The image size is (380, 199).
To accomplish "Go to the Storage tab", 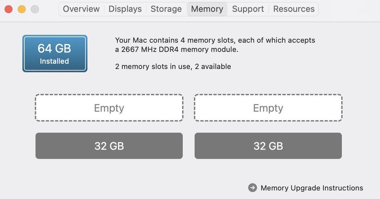I will (x=166, y=9).
